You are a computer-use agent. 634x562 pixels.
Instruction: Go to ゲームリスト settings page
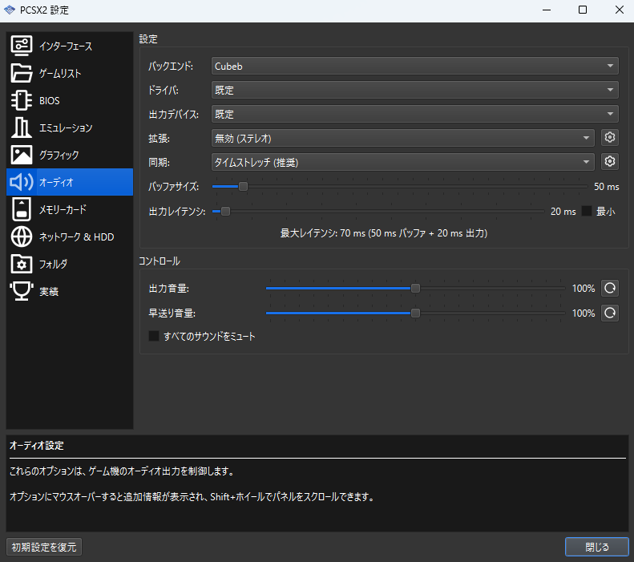(70, 73)
